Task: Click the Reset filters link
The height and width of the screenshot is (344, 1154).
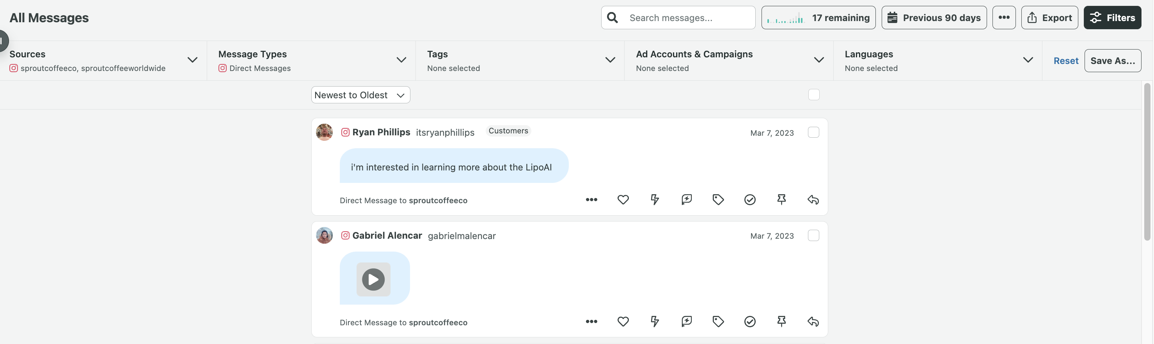Action: pyautogui.click(x=1066, y=61)
